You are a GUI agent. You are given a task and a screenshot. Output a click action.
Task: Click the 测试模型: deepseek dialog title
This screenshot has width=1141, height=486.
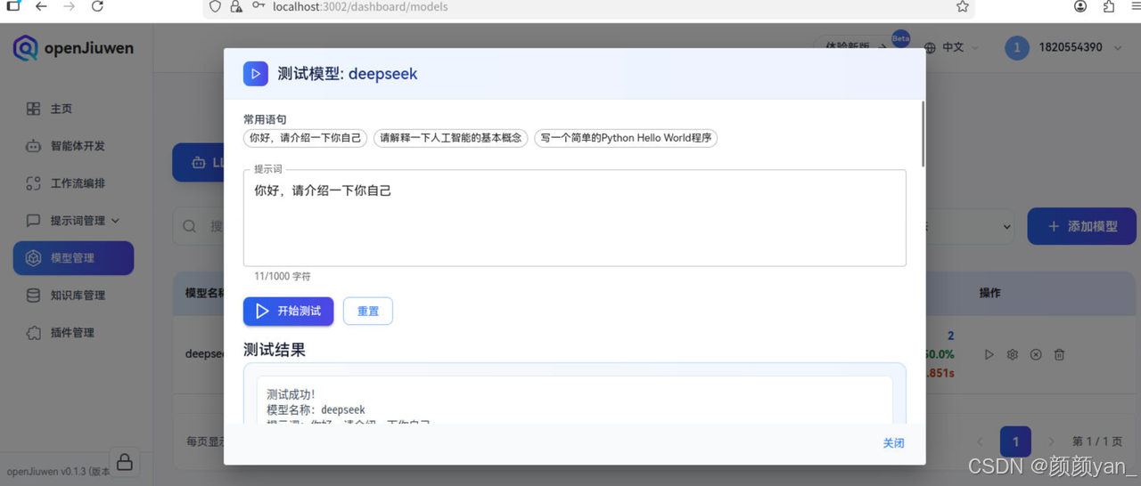(x=348, y=74)
